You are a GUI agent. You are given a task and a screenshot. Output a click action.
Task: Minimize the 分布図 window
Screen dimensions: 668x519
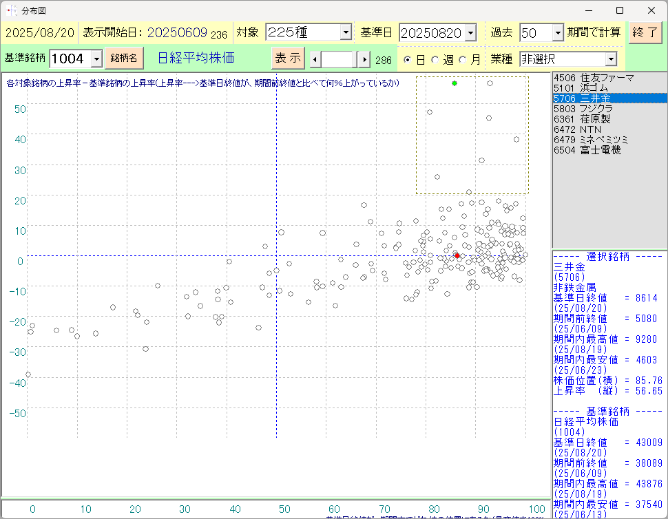[x=587, y=10]
